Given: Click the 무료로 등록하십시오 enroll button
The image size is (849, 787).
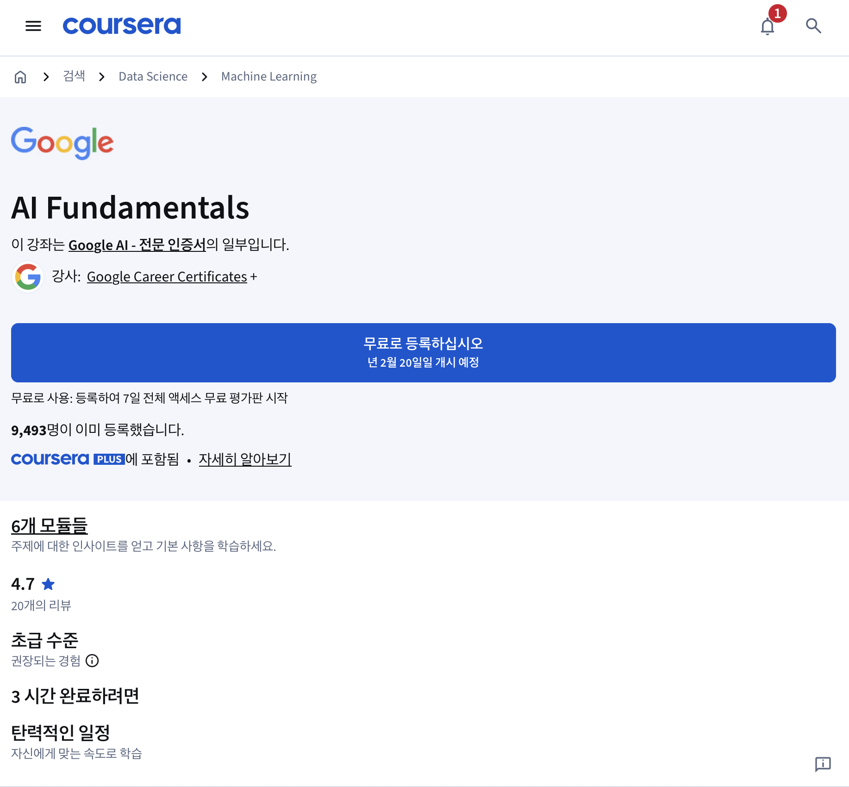Looking at the screenshot, I should click(424, 353).
